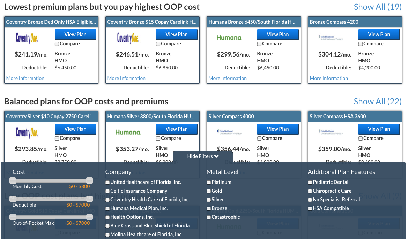The width and height of the screenshot is (408, 239).
Task: Click the Humana logo on Humana Bronze 6450 card
Action: pos(229,38)
